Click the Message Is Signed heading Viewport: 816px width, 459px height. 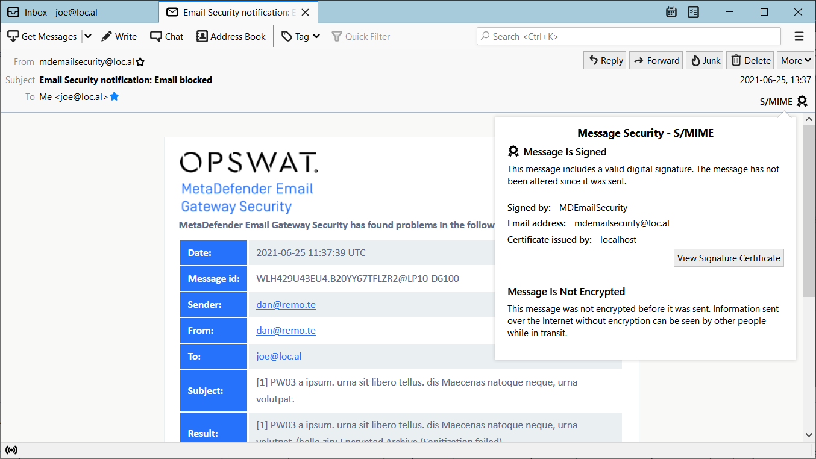565,152
